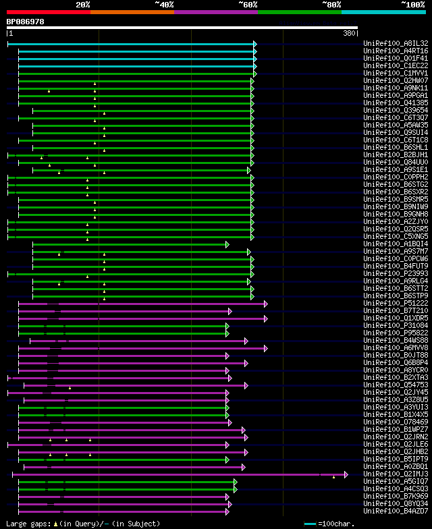Viewport: 432px width, 529px height.
Task: Select the UniRef100_Q2IMJ3 label
Action: [396, 474]
